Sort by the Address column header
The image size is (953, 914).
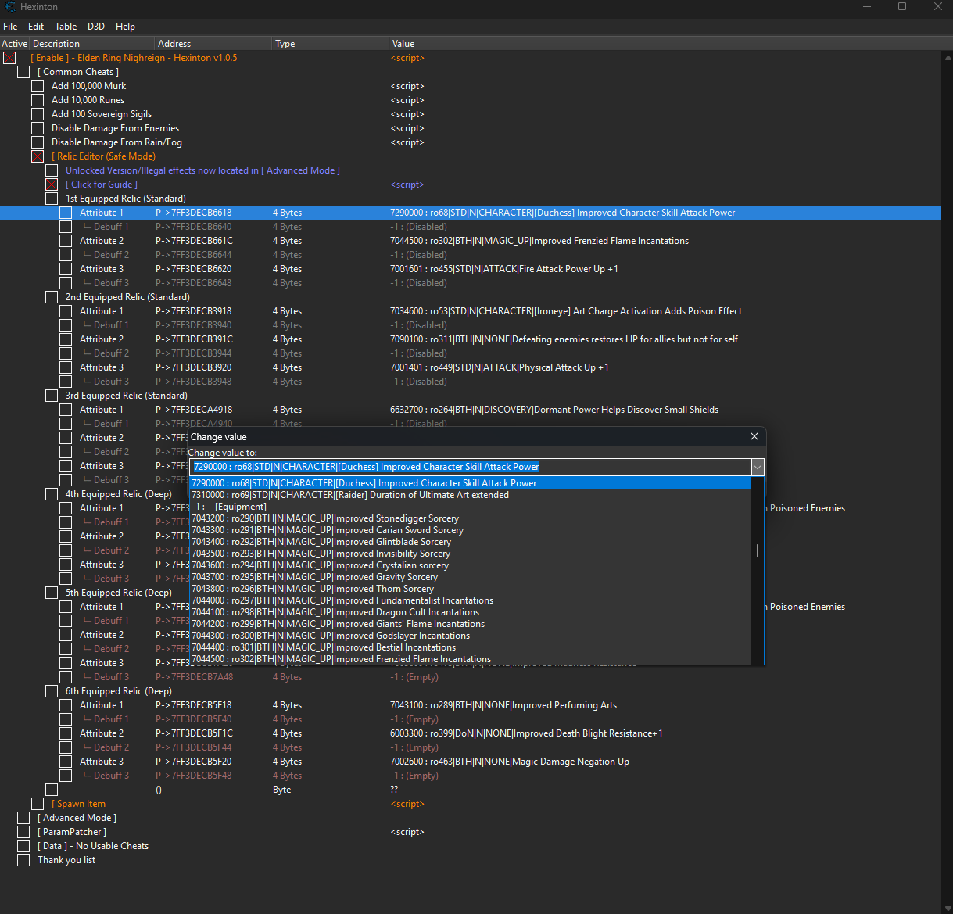(174, 44)
